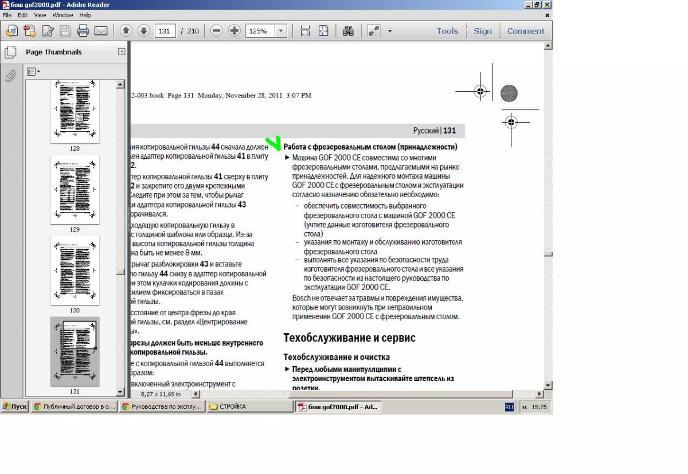Open the Find binoculars tool

tap(349, 31)
